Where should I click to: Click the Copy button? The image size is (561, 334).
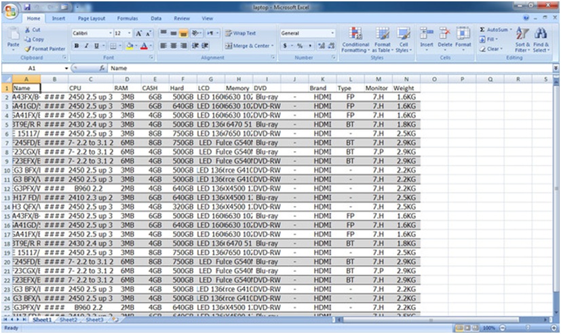click(34, 39)
